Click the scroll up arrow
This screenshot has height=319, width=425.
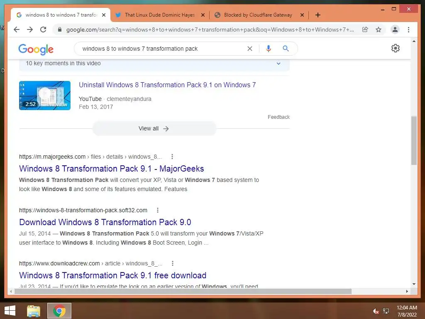pyautogui.click(x=414, y=41)
